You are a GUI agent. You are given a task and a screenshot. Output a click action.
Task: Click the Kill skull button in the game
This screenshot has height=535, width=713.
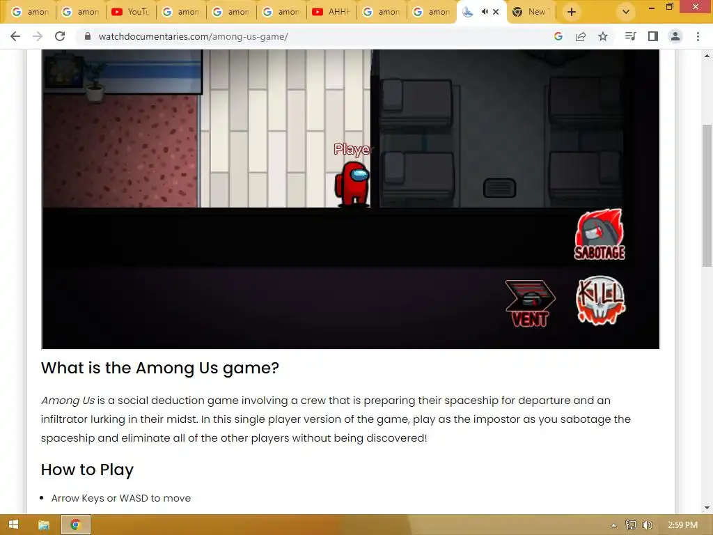tap(600, 300)
